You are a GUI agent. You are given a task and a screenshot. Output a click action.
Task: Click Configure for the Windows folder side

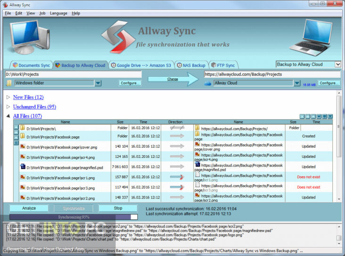130,83
